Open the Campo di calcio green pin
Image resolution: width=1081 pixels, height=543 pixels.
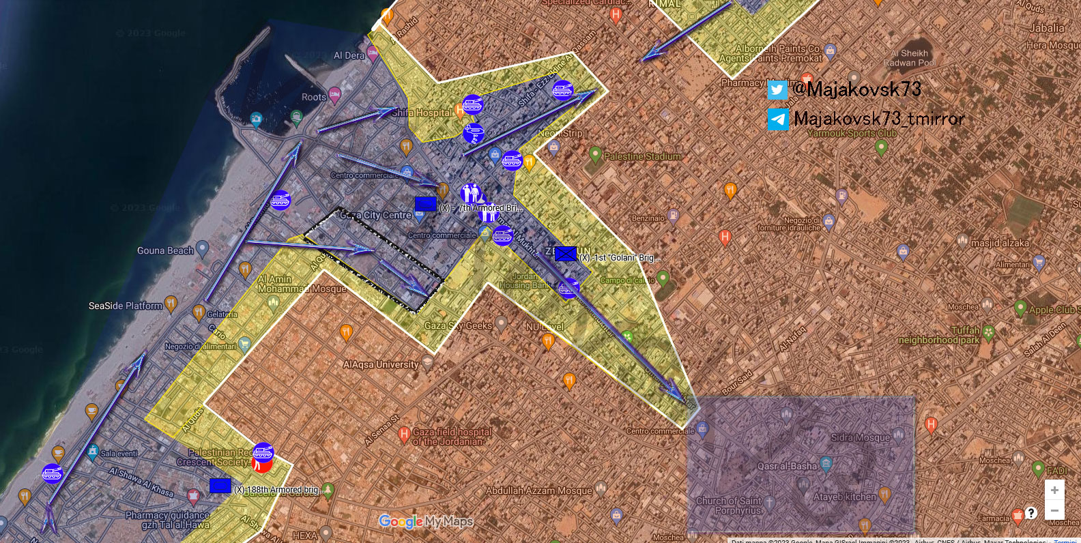tap(663, 278)
